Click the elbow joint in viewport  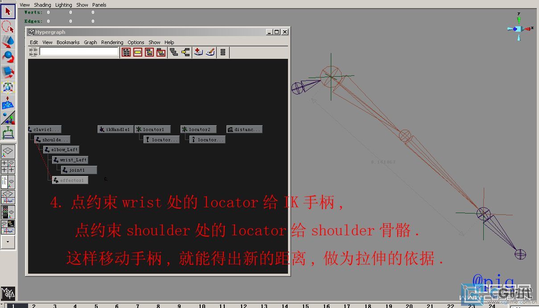405,135
